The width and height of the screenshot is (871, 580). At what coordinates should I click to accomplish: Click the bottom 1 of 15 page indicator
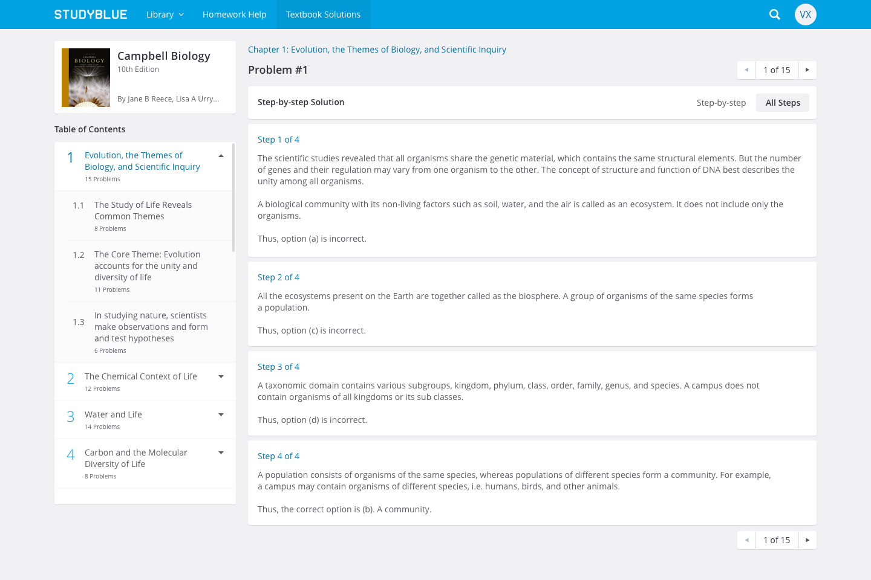click(x=777, y=540)
